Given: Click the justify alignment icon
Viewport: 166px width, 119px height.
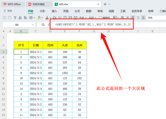Looking at the screenshot, I should tap(143, 18).
